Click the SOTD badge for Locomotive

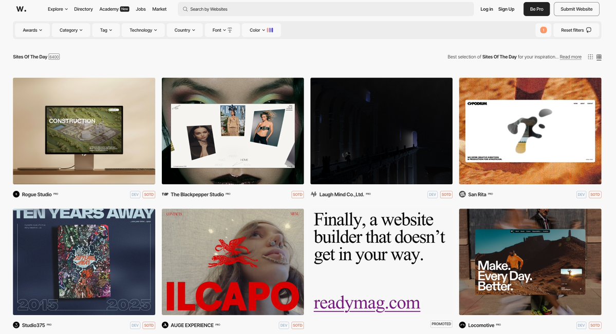[595, 325]
